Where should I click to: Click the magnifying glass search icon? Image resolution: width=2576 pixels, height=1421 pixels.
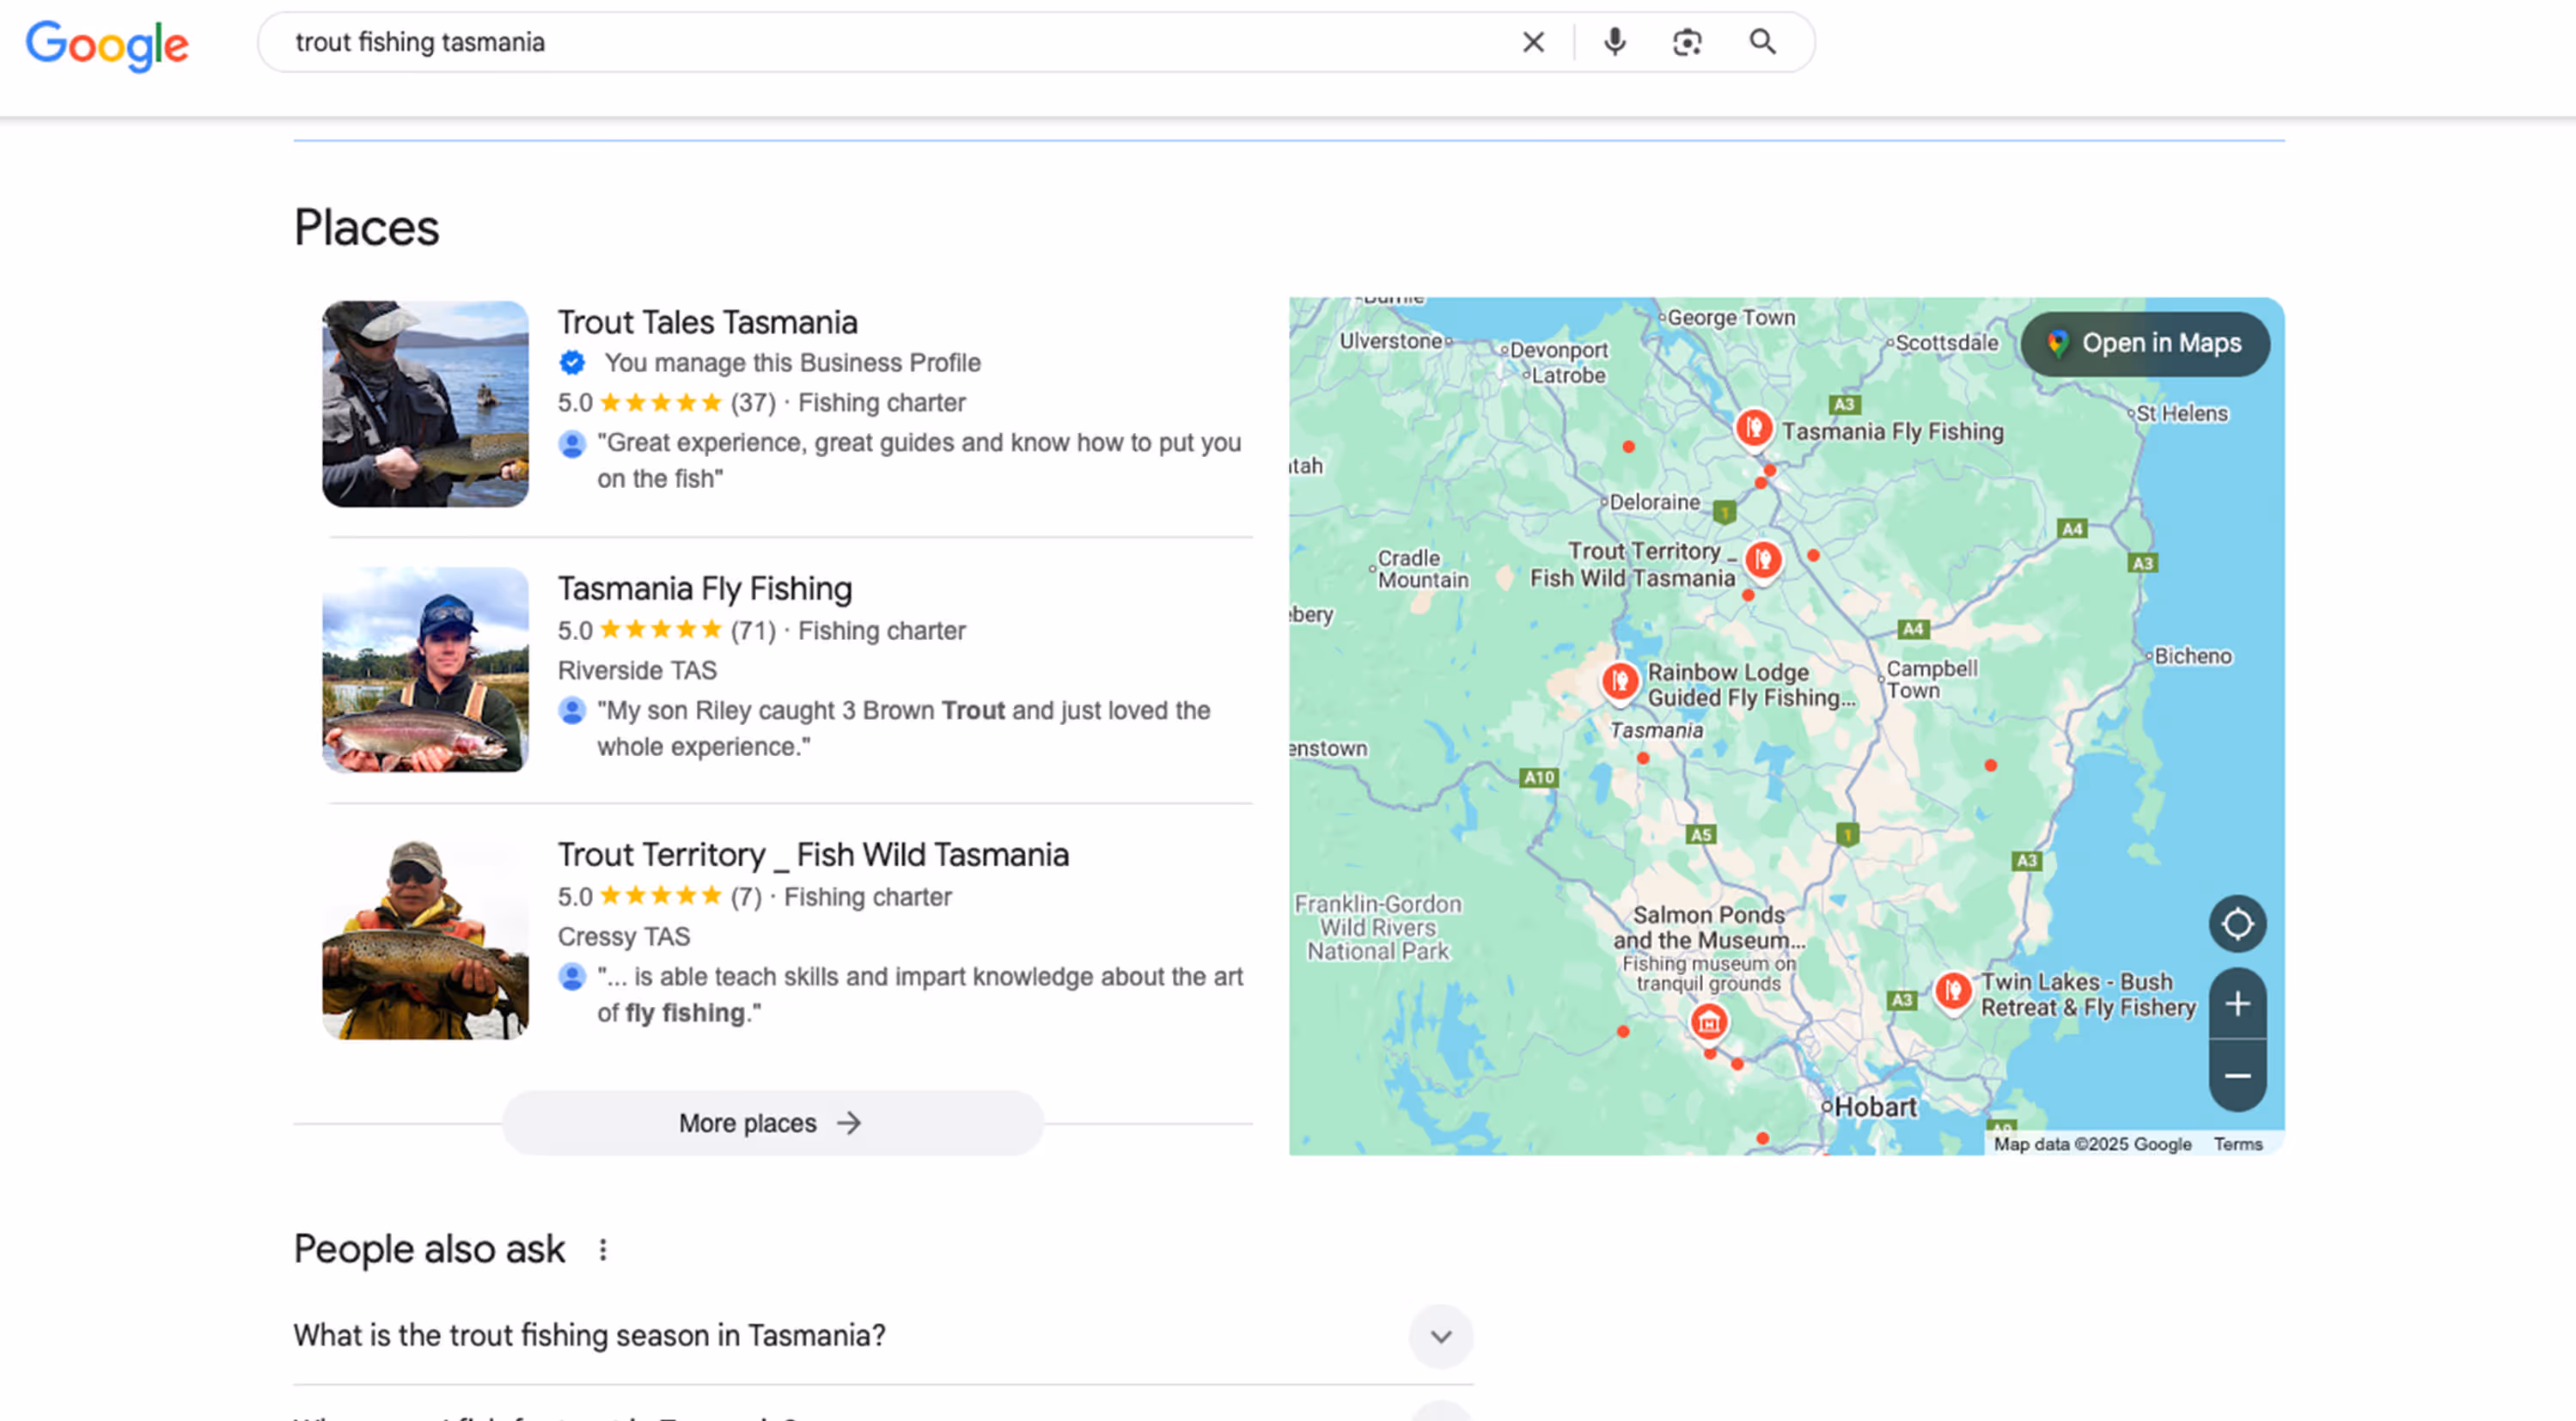[x=1762, y=42]
